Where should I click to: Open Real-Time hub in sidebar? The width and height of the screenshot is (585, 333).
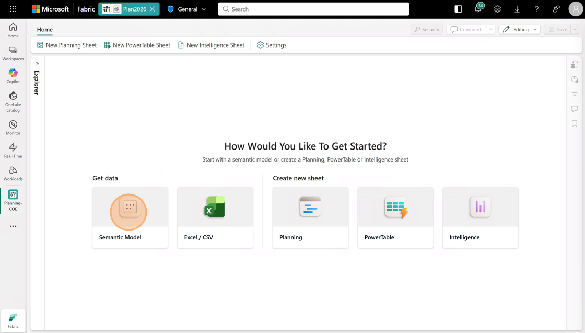click(13, 151)
